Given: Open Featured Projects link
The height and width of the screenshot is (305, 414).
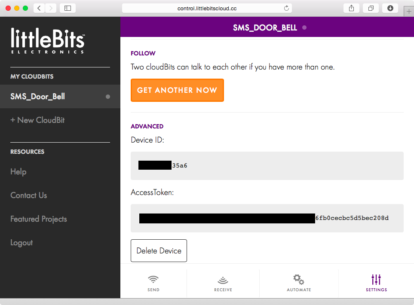Looking at the screenshot, I should [39, 219].
